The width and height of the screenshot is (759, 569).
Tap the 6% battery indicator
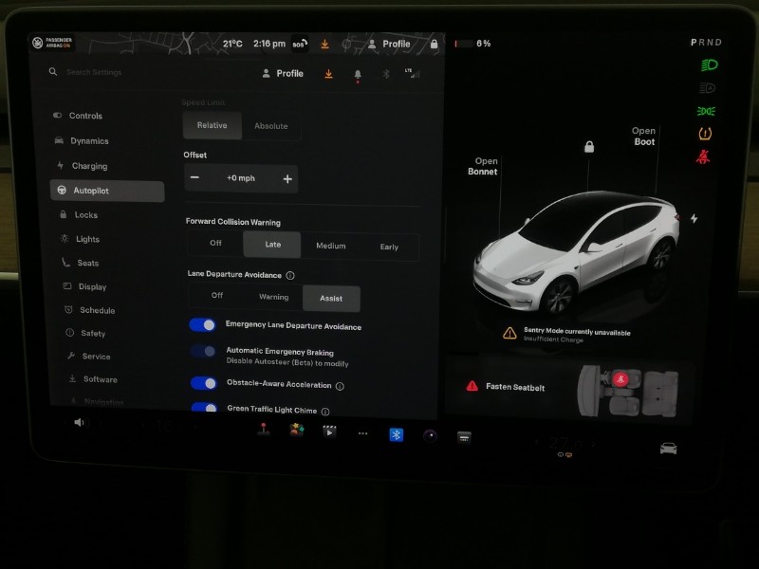(472, 44)
